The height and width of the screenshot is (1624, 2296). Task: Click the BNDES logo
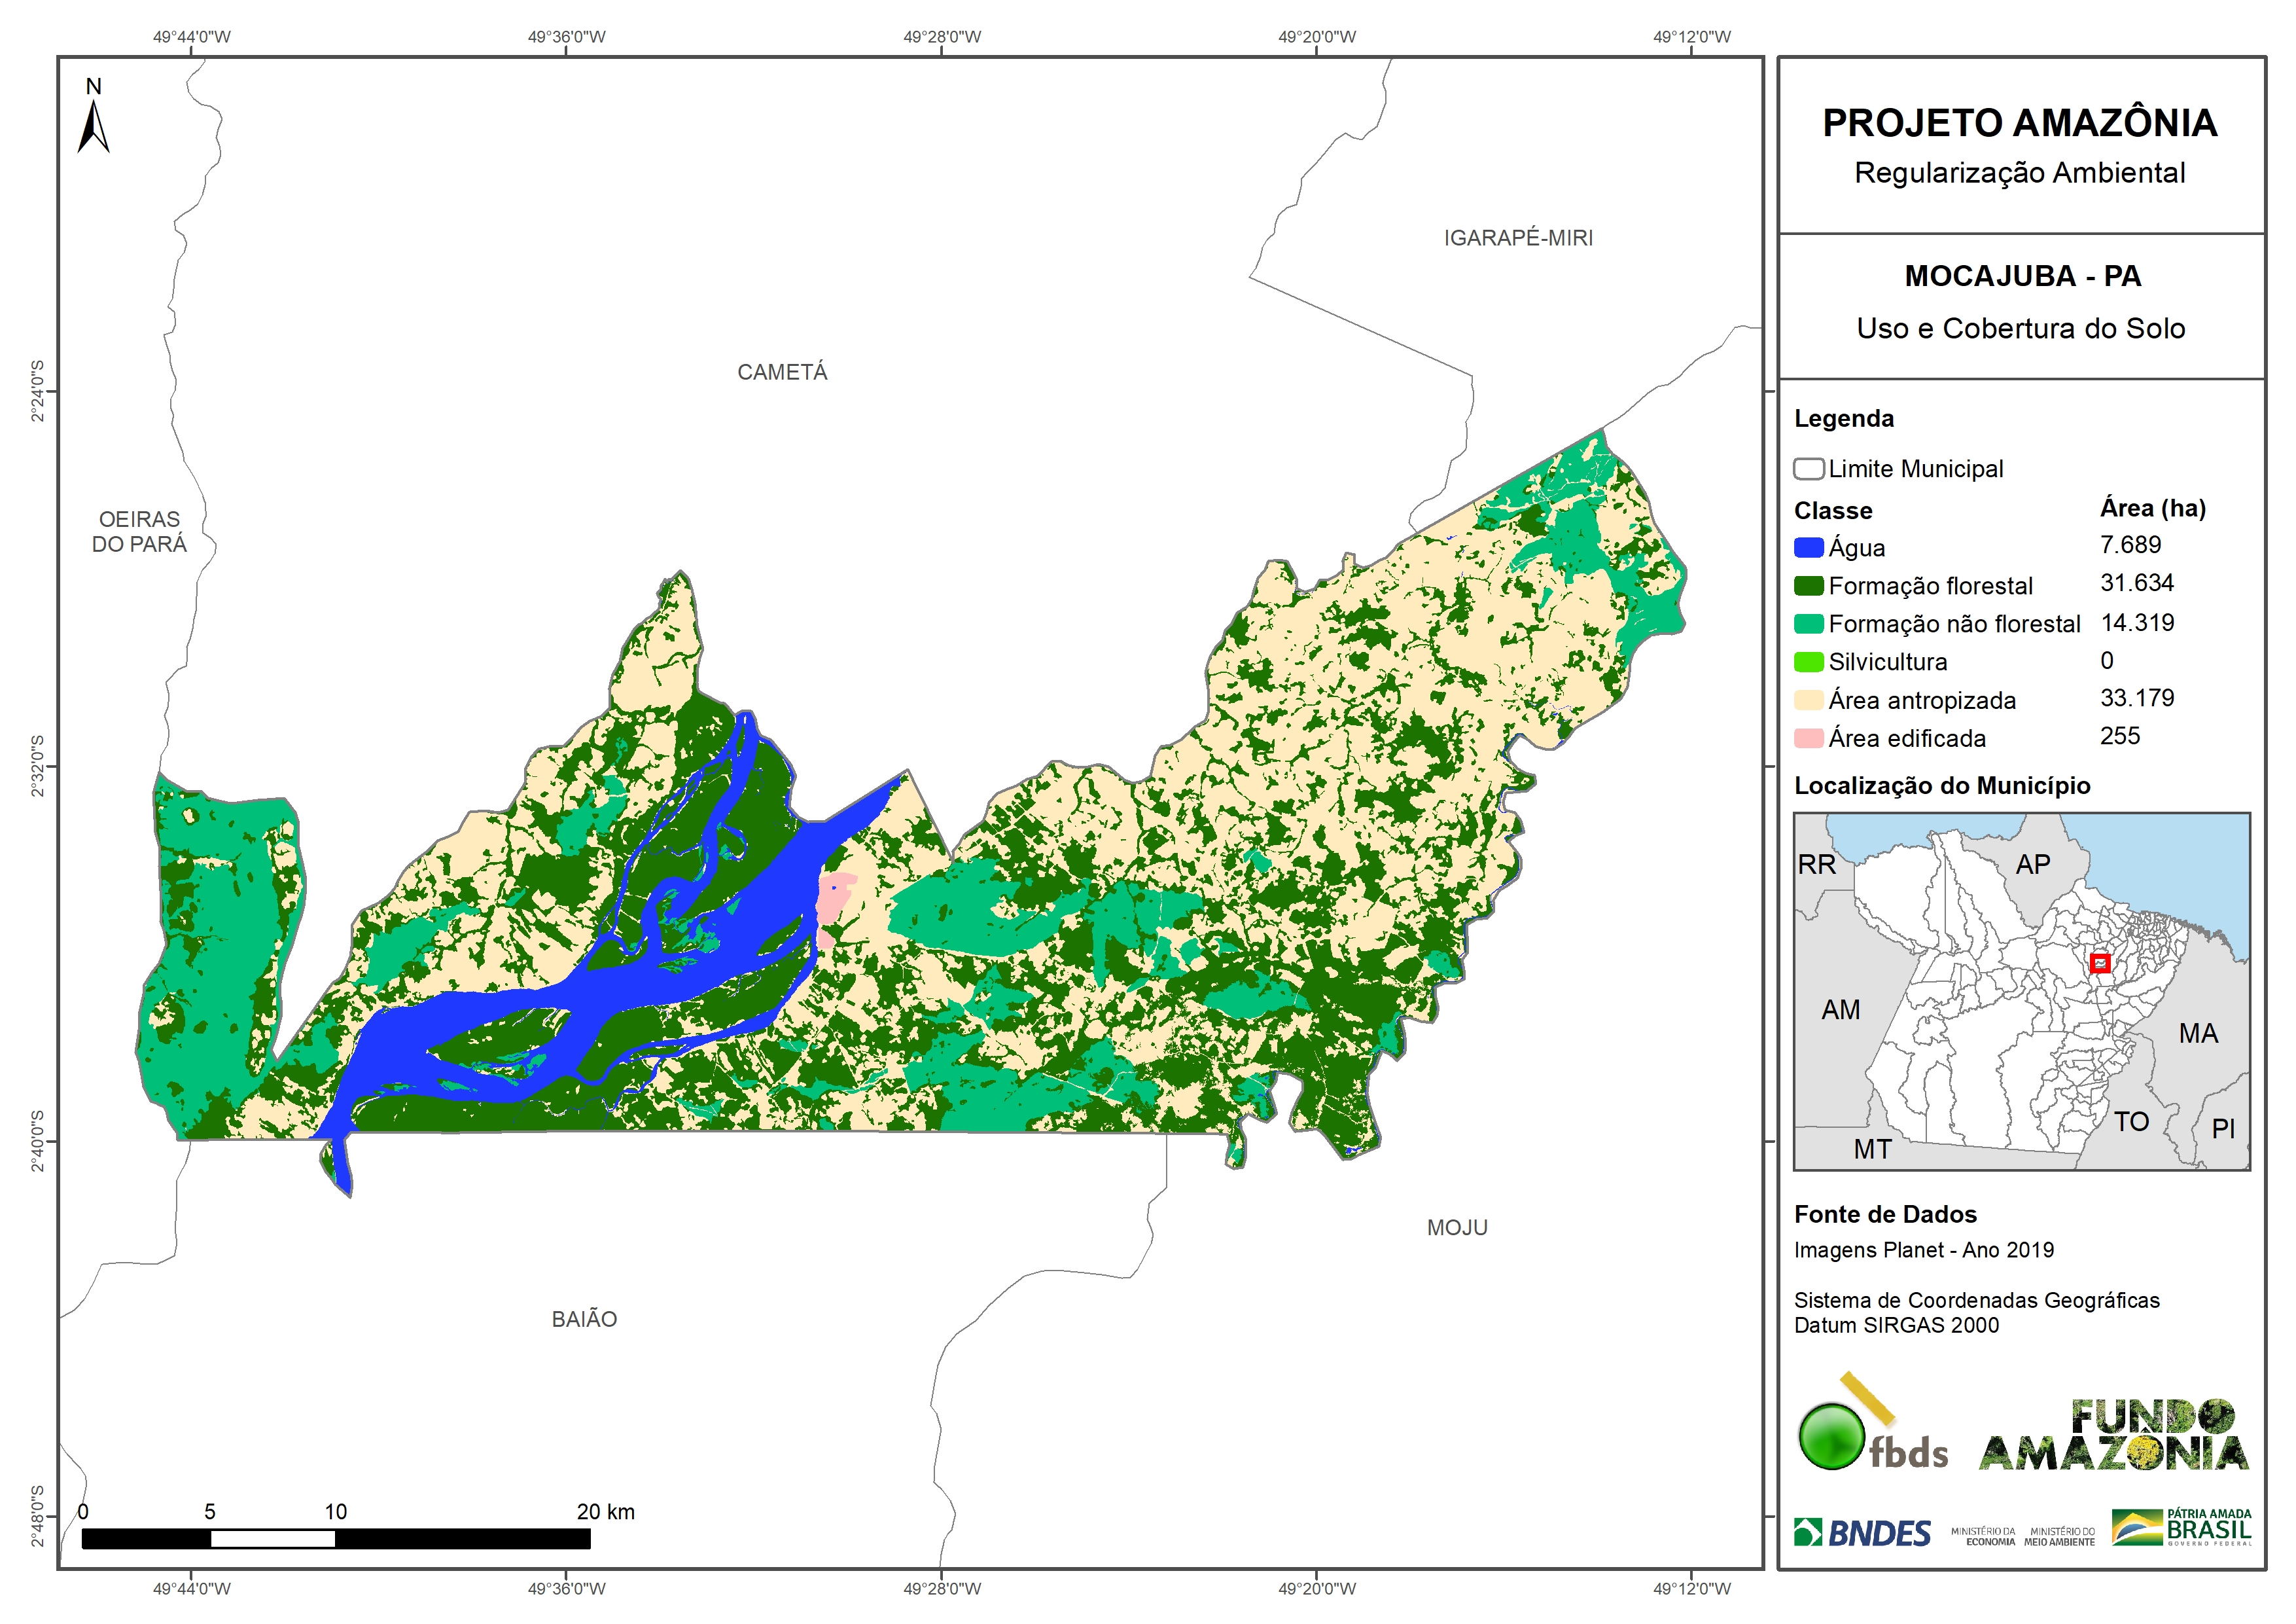[1862, 1533]
